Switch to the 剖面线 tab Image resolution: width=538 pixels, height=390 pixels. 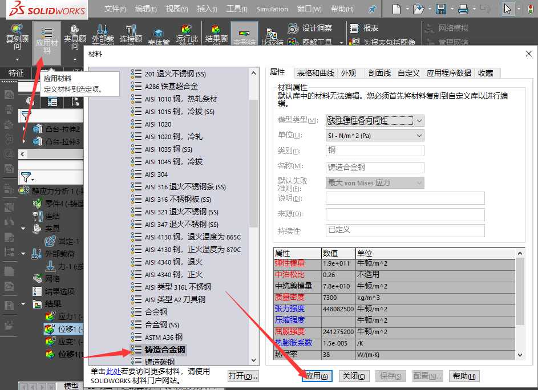(379, 73)
